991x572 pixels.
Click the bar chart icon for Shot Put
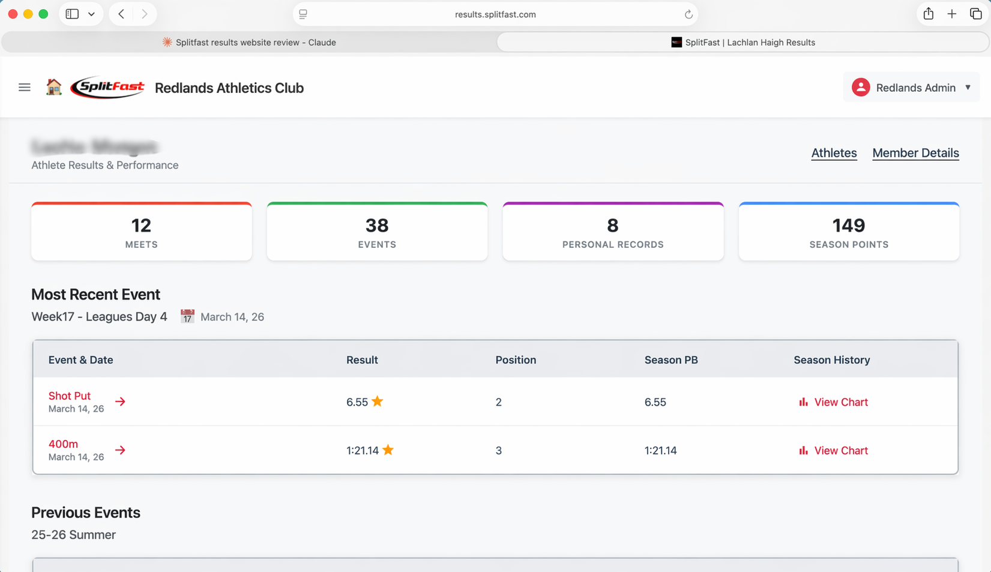[x=804, y=402]
